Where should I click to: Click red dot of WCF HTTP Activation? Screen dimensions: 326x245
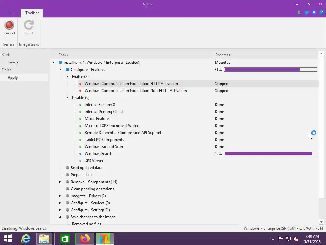click(81, 84)
